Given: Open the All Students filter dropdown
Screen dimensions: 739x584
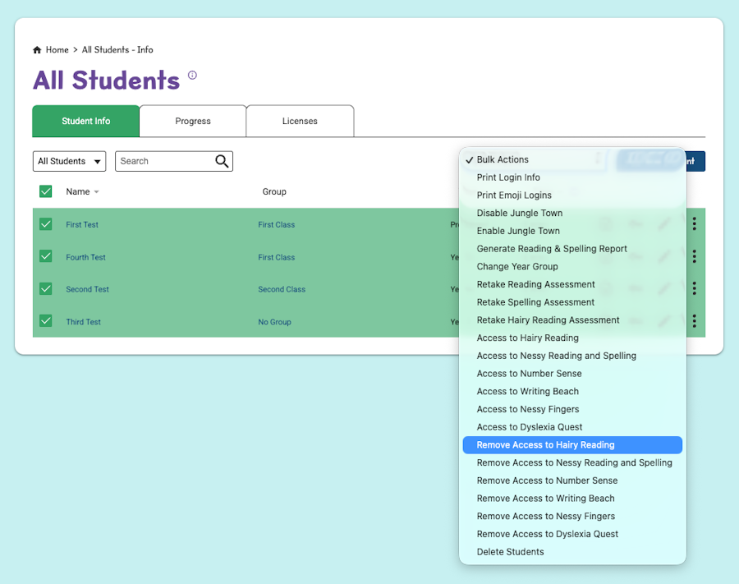Looking at the screenshot, I should pos(69,161).
